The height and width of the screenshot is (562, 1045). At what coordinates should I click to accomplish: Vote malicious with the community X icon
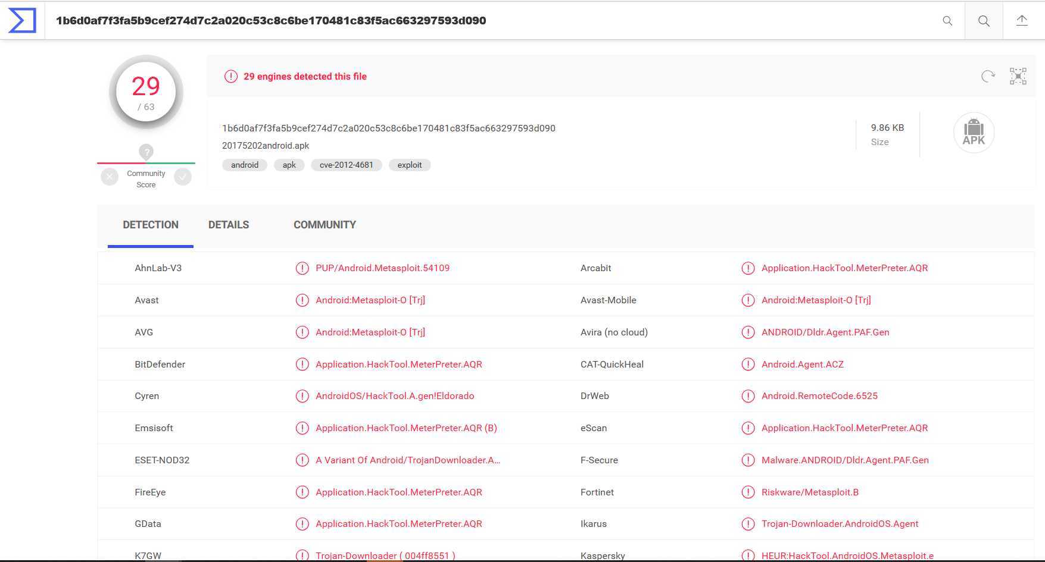point(110,177)
